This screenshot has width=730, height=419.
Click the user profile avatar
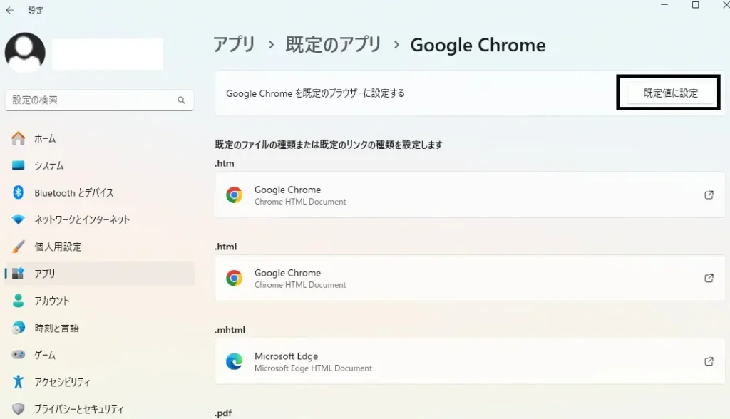point(25,52)
